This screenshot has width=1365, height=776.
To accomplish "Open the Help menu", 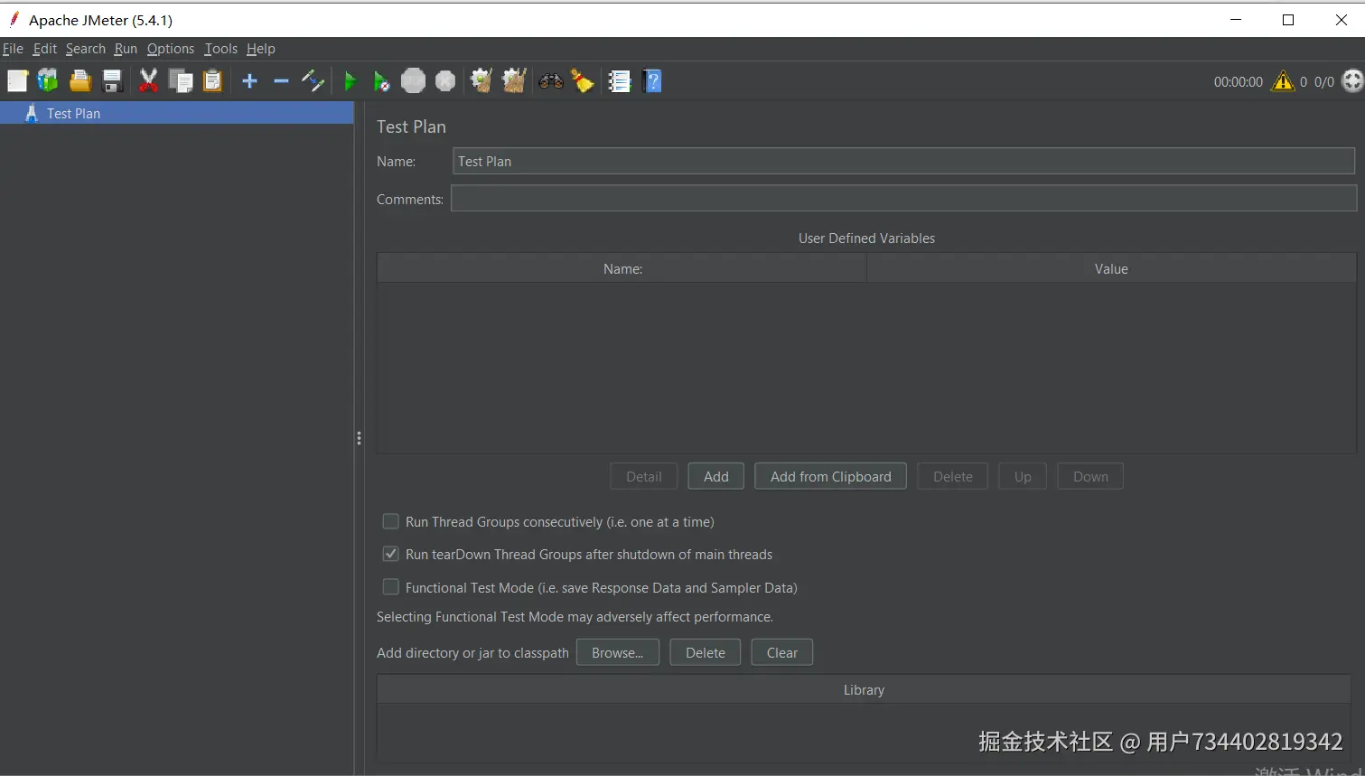I will click(x=261, y=49).
